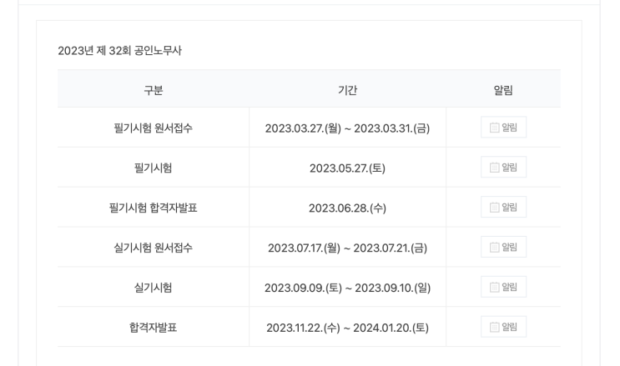Click the period 2023.07.17.(월) ~ 2023.07.21.(금)
Screen dimensions: 620x366
347,248
